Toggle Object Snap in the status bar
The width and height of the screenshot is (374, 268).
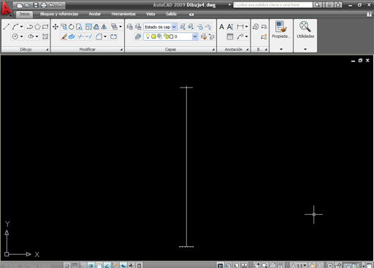point(99,265)
